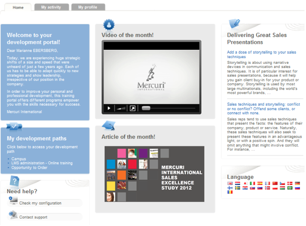Select the Slovak flag language

[x=252, y=188]
